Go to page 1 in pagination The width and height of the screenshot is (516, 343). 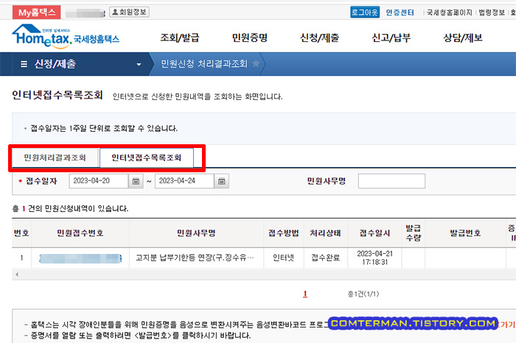[x=305, y=294]
